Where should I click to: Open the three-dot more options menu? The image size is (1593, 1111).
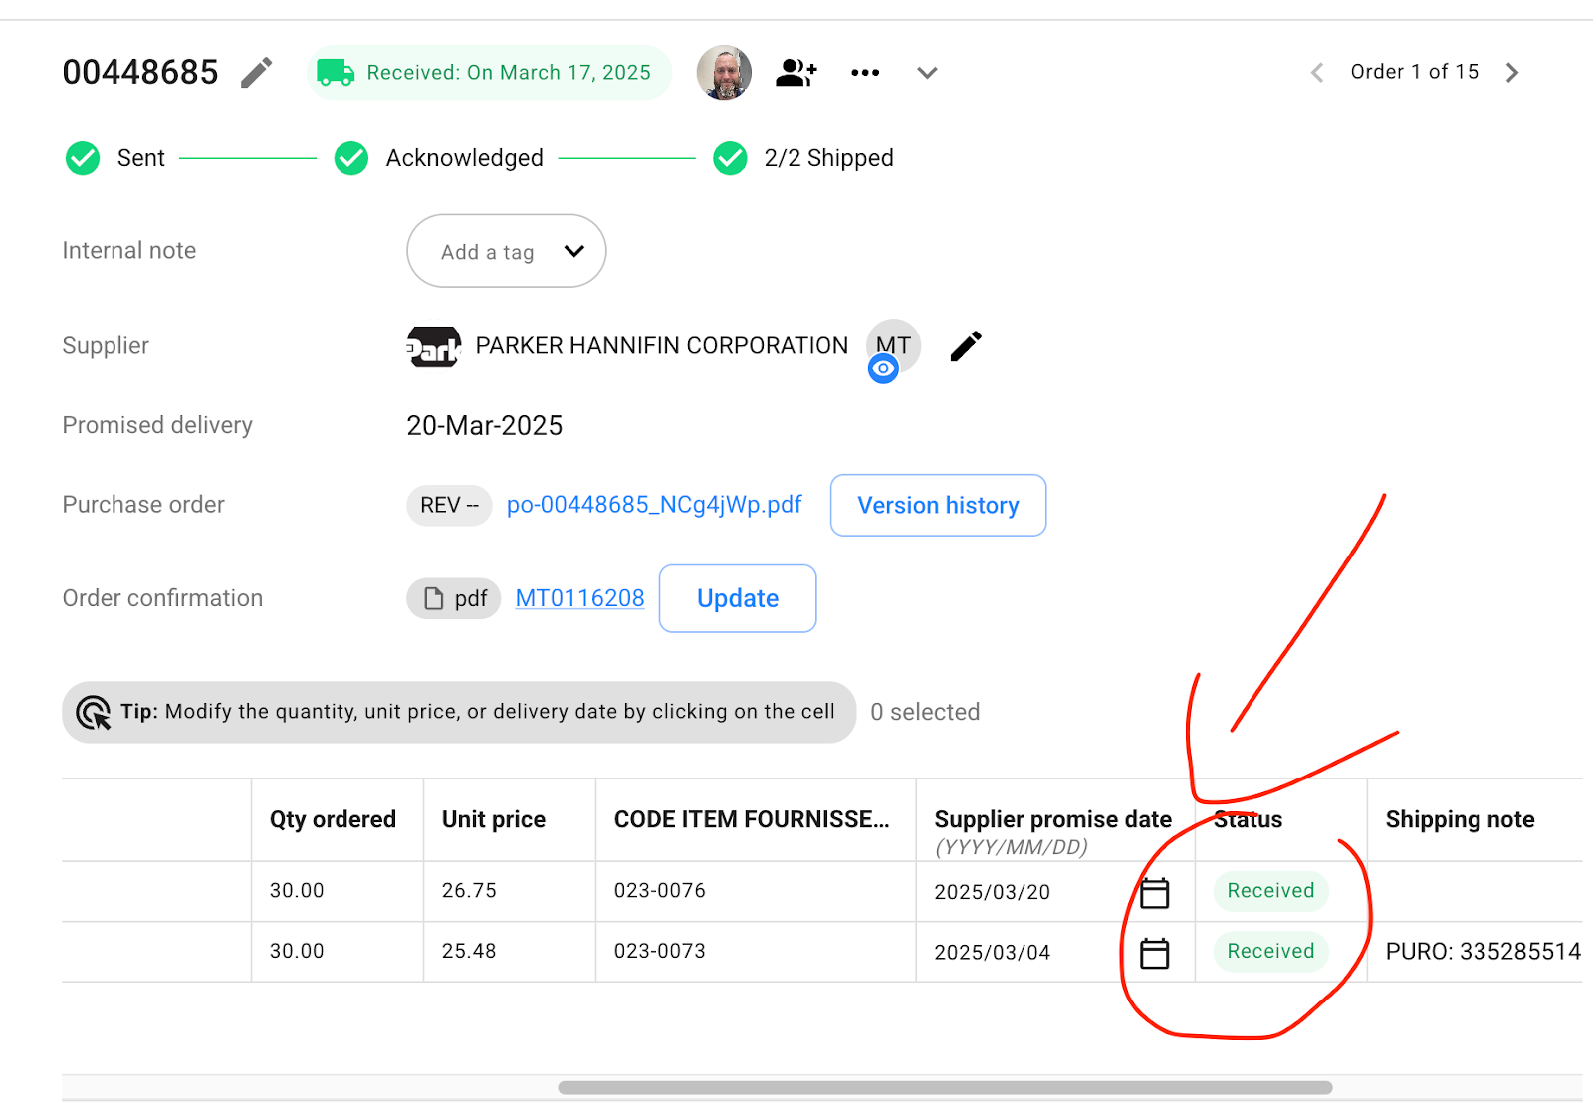[865, 73]
